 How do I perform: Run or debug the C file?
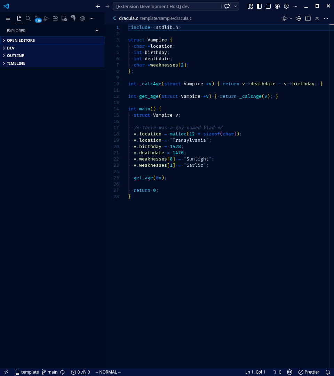(x=285, y=19)
